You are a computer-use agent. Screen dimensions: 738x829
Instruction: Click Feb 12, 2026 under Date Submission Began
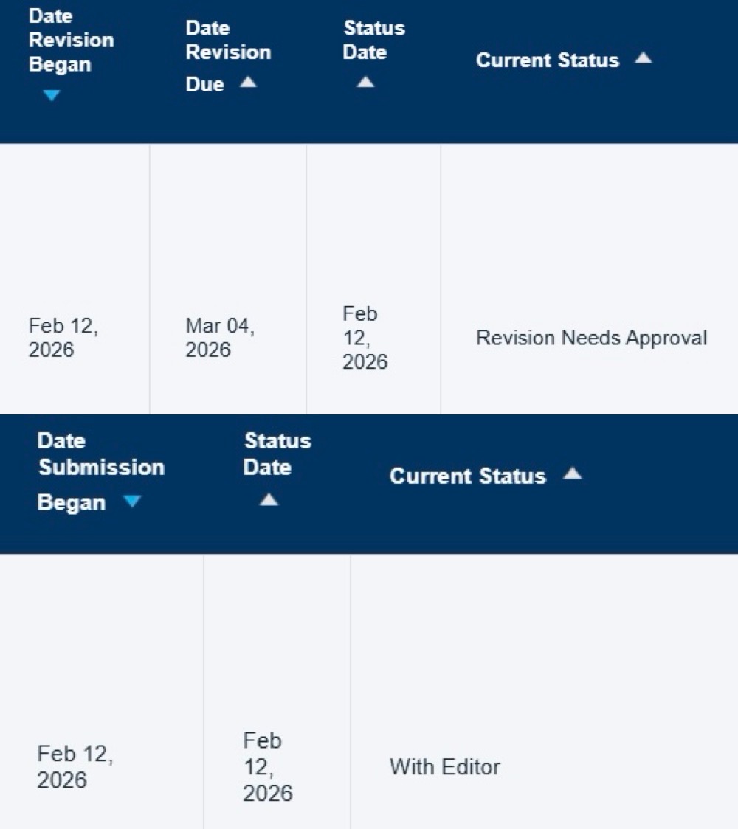(75, 767)
